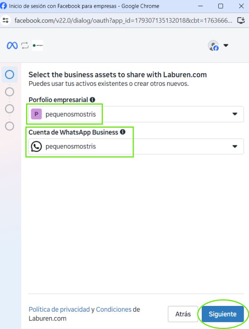This screenshot has width=249, height=329.
Task: Click the Meta logo icon
Action: point(12,45)
